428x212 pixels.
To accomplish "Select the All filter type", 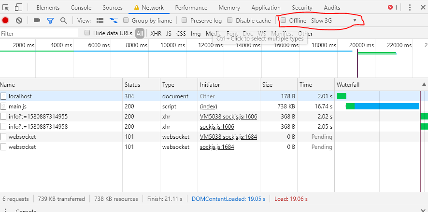I will point(140,33).
